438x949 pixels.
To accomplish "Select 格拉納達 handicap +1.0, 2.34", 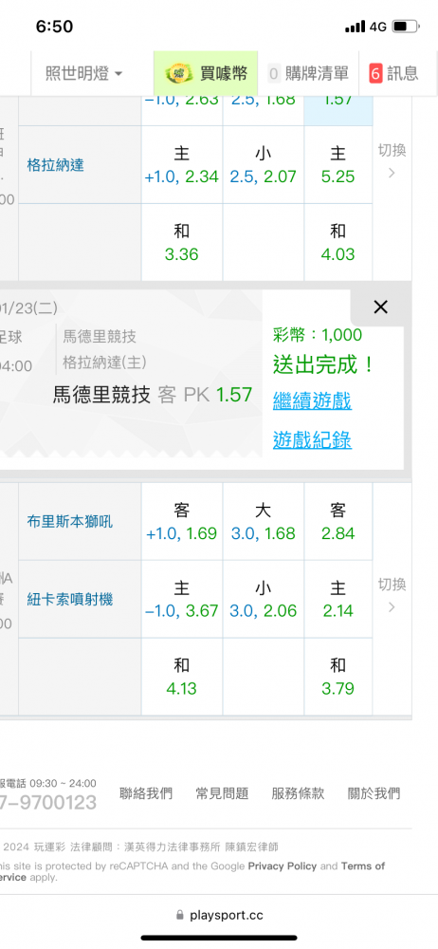I will 182,164.
